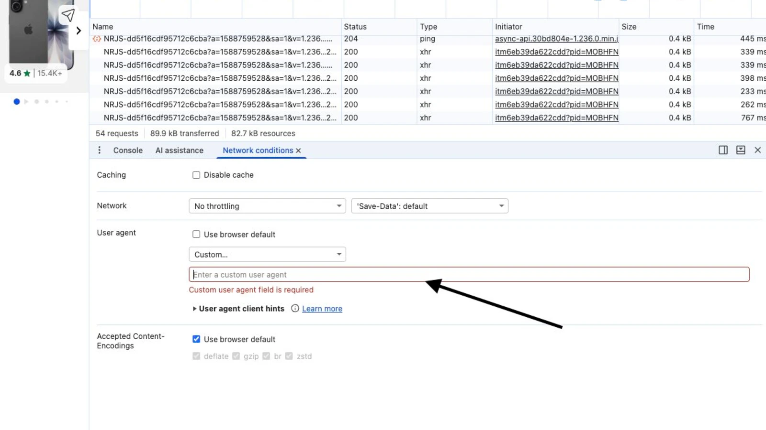766x430 pixels.
Task: Uncheck Accepted Content-Encodings Use browser default
Action: tap(196, 339)
